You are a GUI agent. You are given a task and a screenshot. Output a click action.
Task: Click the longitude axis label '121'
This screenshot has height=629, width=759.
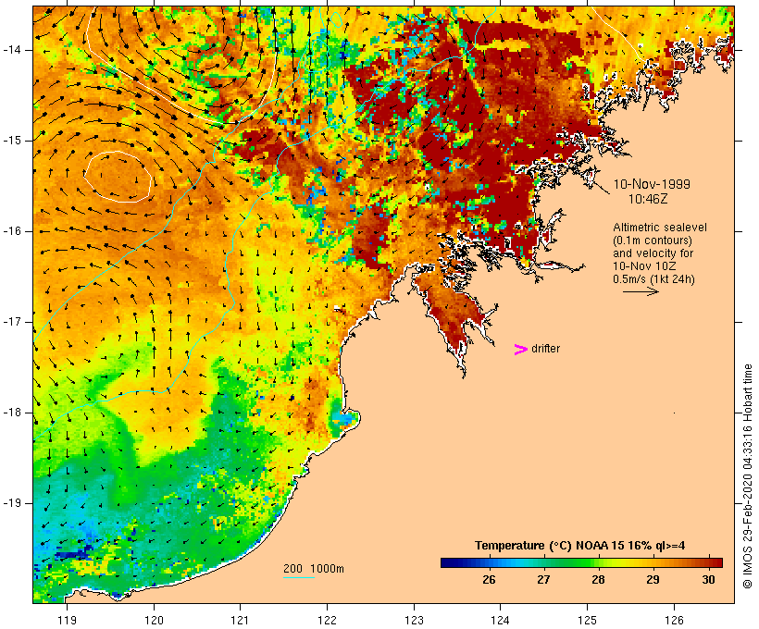(240, 620)
